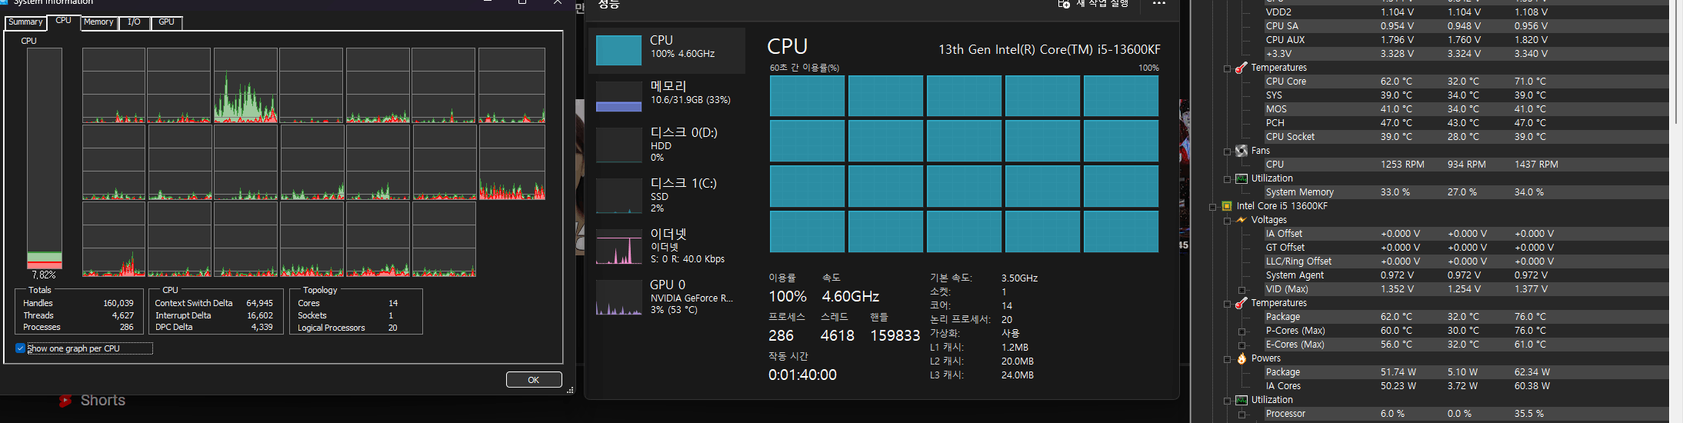Image resolution: width=1683 pixels, height=423 pixels.
Task: Click thermometer icon of Temperatures group containing CPU Socket
Action: click(1241, 68)
